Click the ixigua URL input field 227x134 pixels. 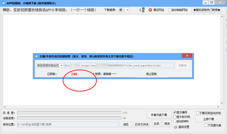click(x=119, y=66)
